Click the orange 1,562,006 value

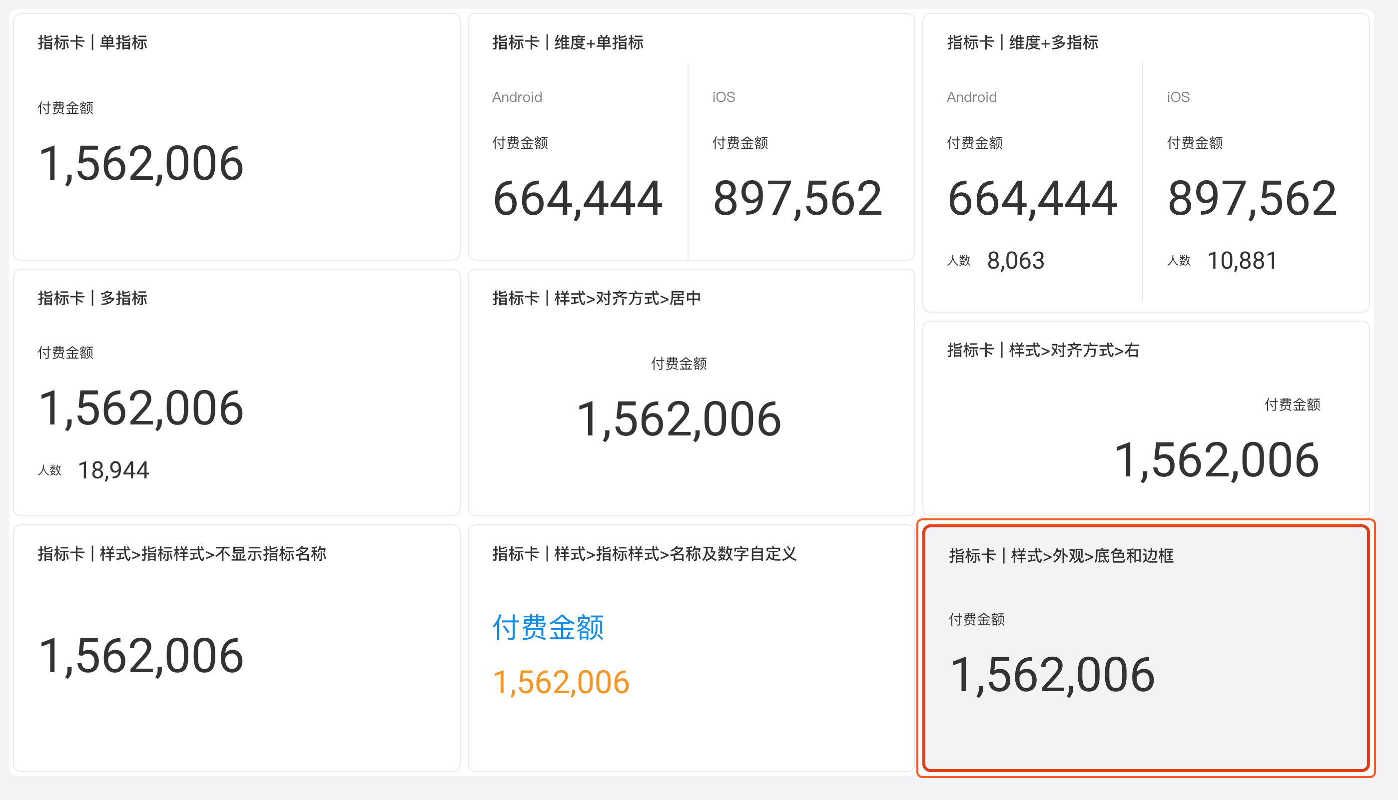tap(561, 683)
